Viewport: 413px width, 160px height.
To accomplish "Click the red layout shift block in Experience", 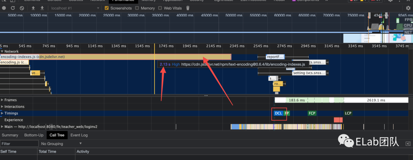I will click(338, 120).
